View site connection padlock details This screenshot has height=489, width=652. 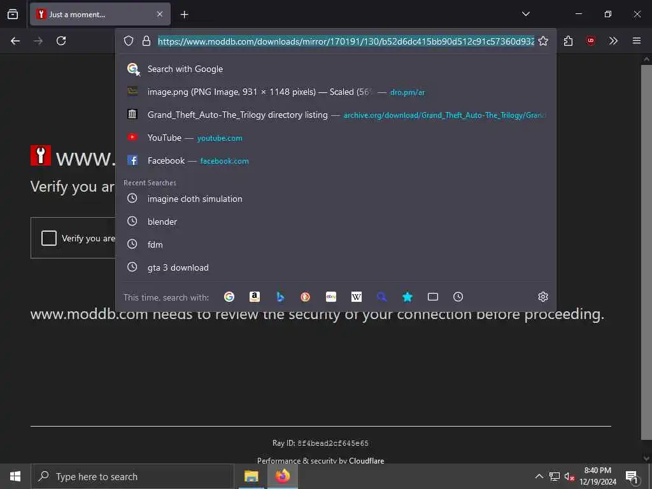[x=146, y=41]
